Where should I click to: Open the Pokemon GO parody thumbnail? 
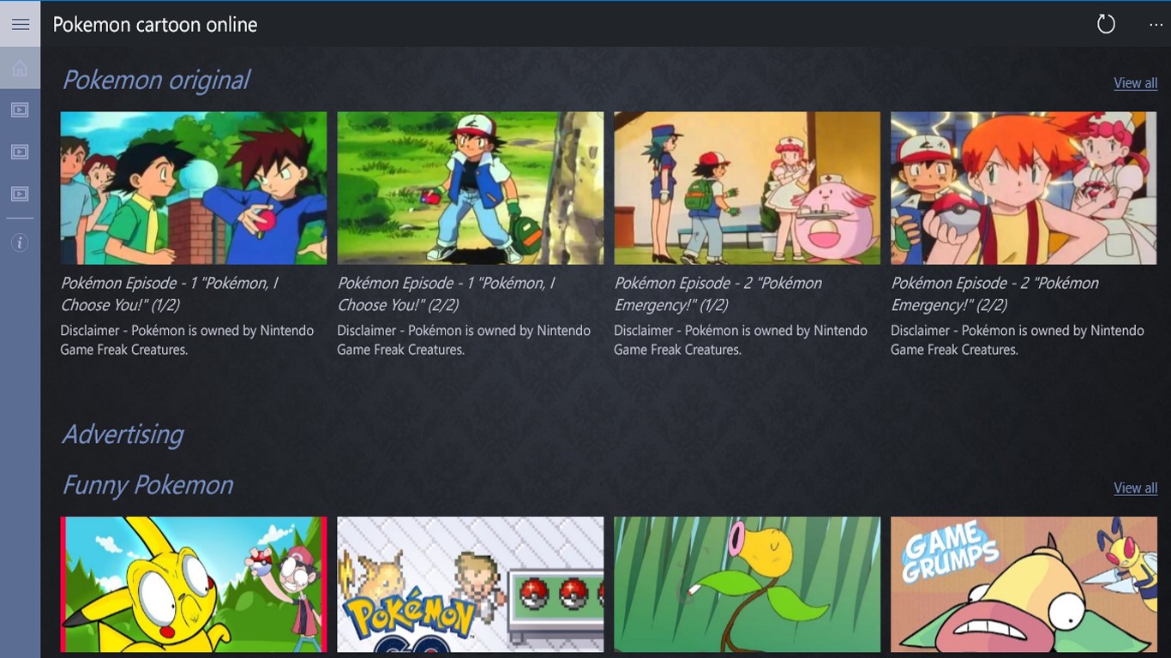coord(470,583)
